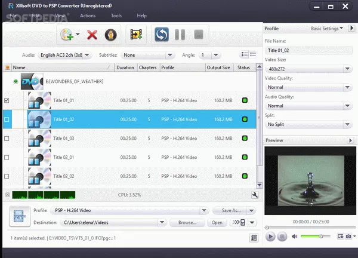Open the Actions menu
This screenshot has height=258, width=358.
tap(87, 16)
